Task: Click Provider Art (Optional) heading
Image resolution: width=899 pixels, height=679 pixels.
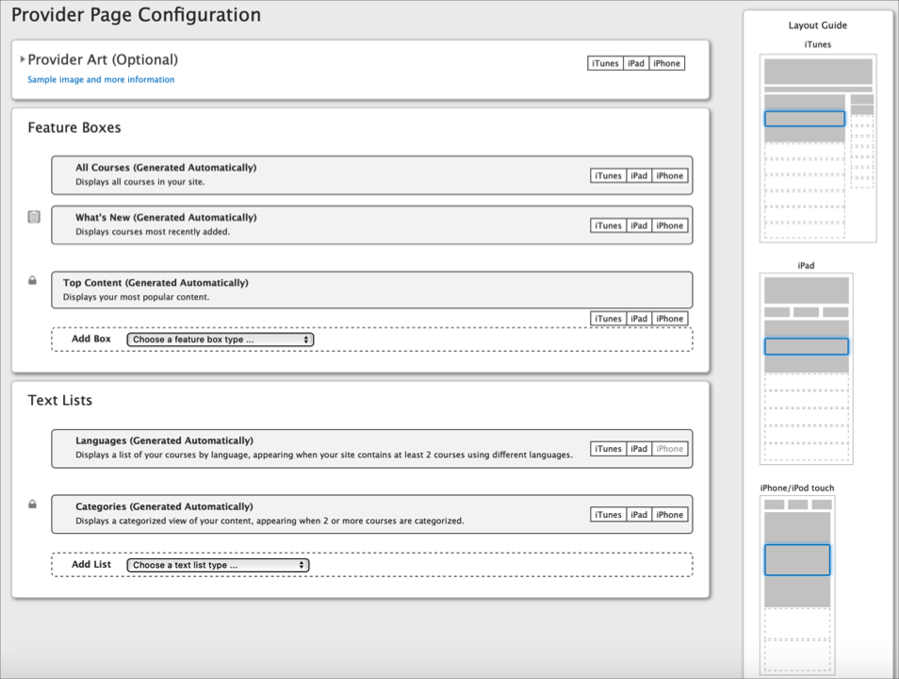Action: [x=104, y=59]
